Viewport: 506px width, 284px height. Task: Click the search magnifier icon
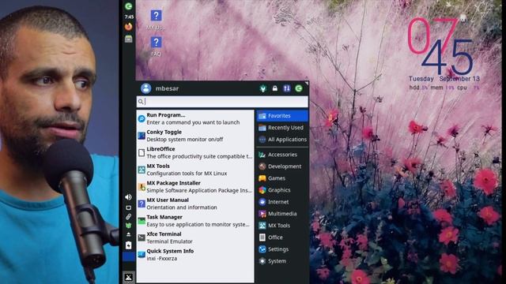pyautogui.click(x=141, y=102)
